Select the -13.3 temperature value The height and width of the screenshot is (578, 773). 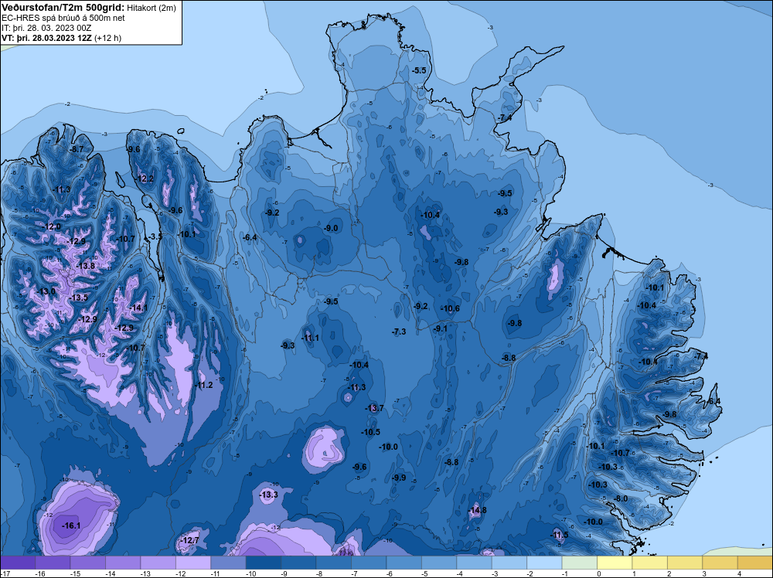pos(269,495)
